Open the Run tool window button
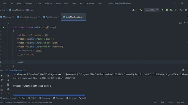188x105 pixels. (22, 98)
